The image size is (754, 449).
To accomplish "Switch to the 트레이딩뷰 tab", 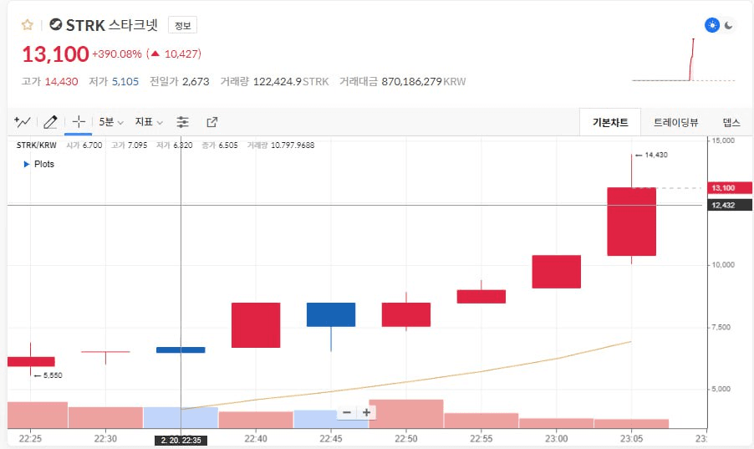I will (675, 122).
